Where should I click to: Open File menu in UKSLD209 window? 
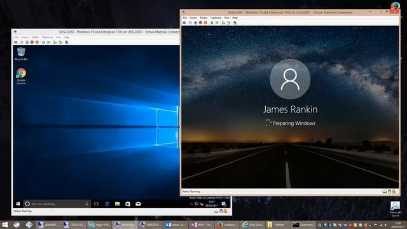coord(185,18)
